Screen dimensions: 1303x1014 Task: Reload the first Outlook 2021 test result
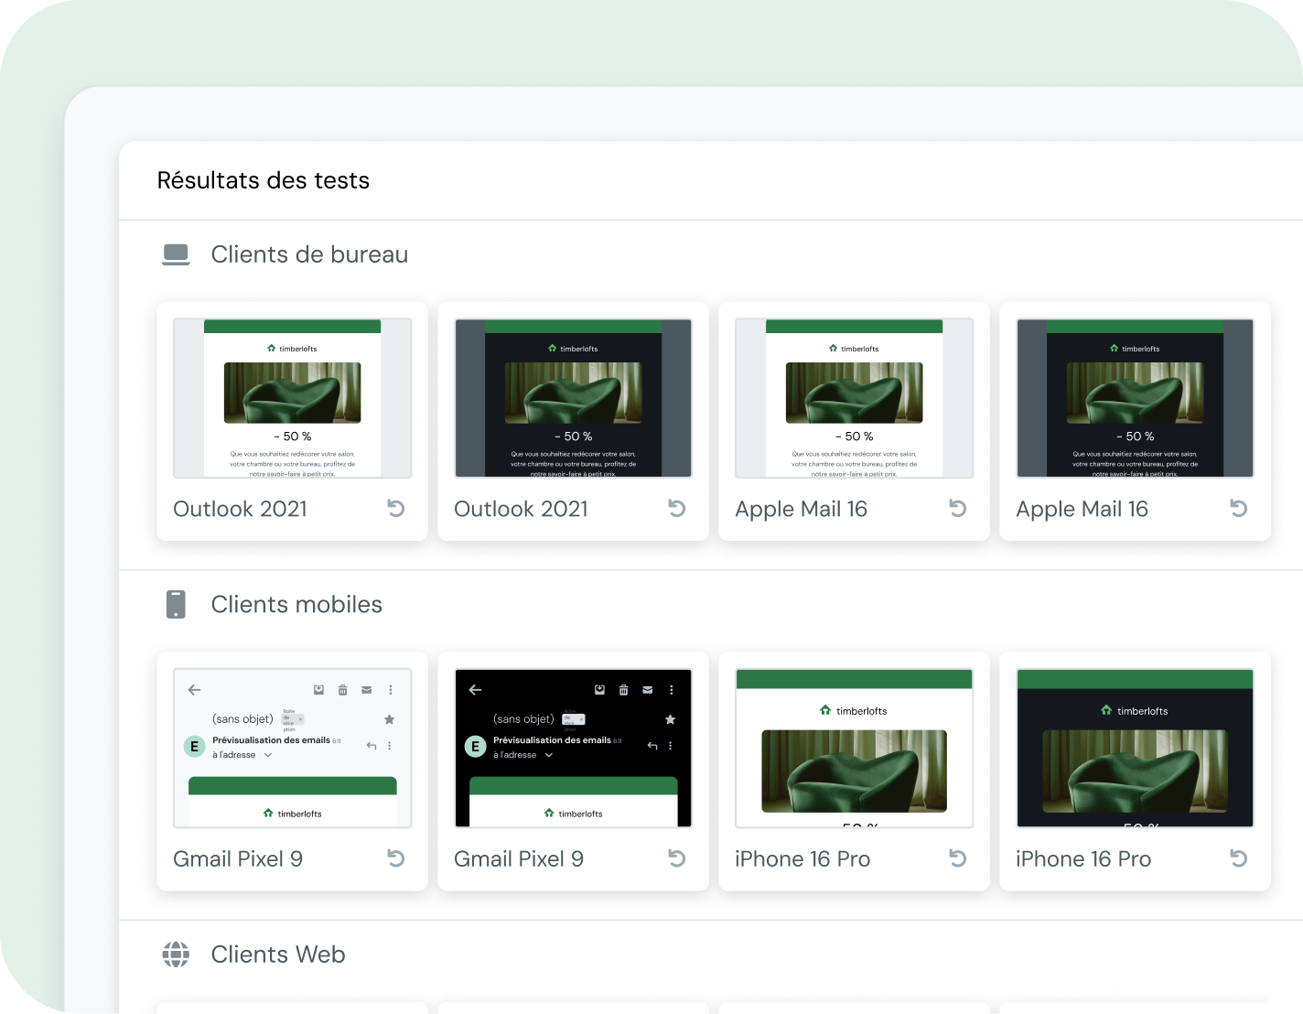coord(395,508)
